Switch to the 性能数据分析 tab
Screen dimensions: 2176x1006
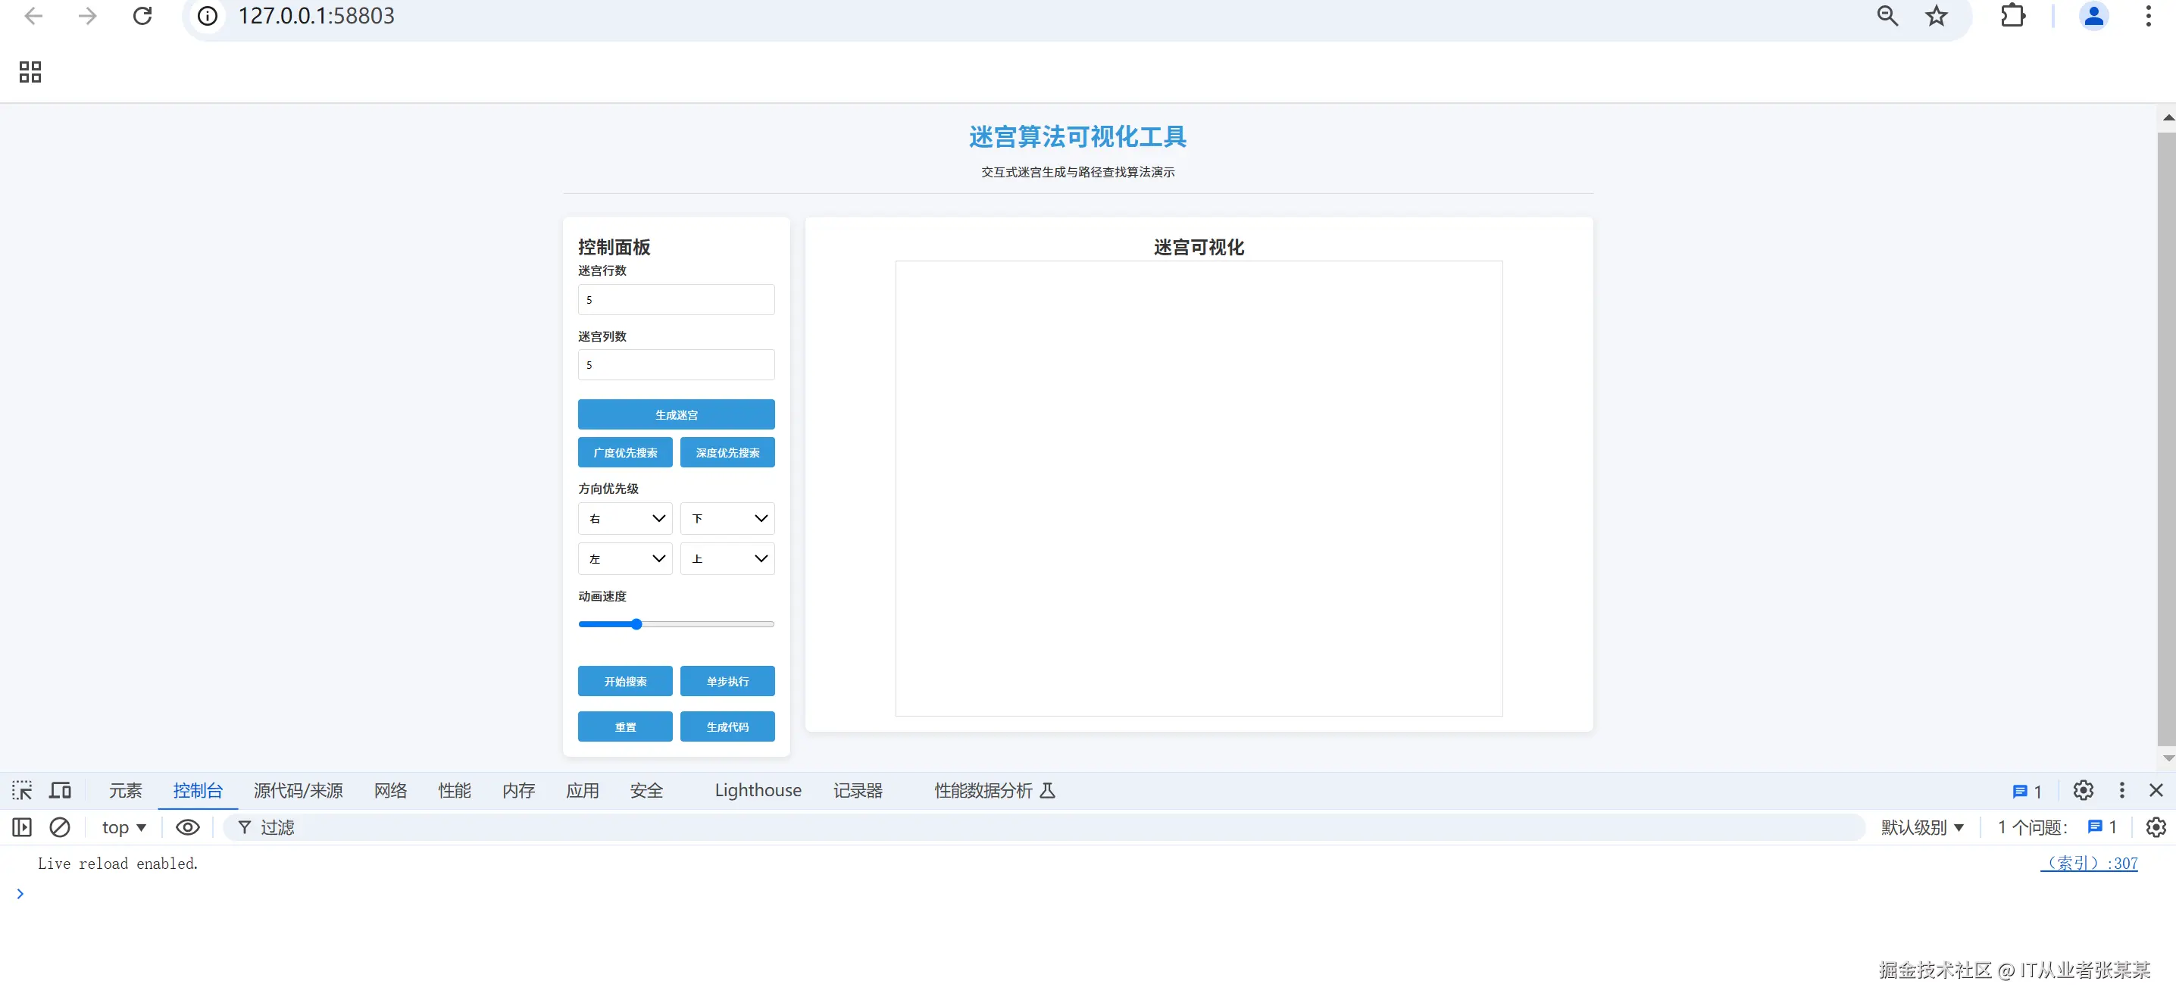994,791
